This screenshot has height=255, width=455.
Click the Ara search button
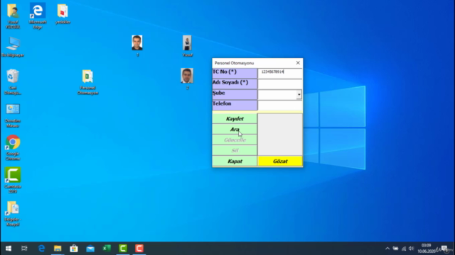click(x=235, y=129)
